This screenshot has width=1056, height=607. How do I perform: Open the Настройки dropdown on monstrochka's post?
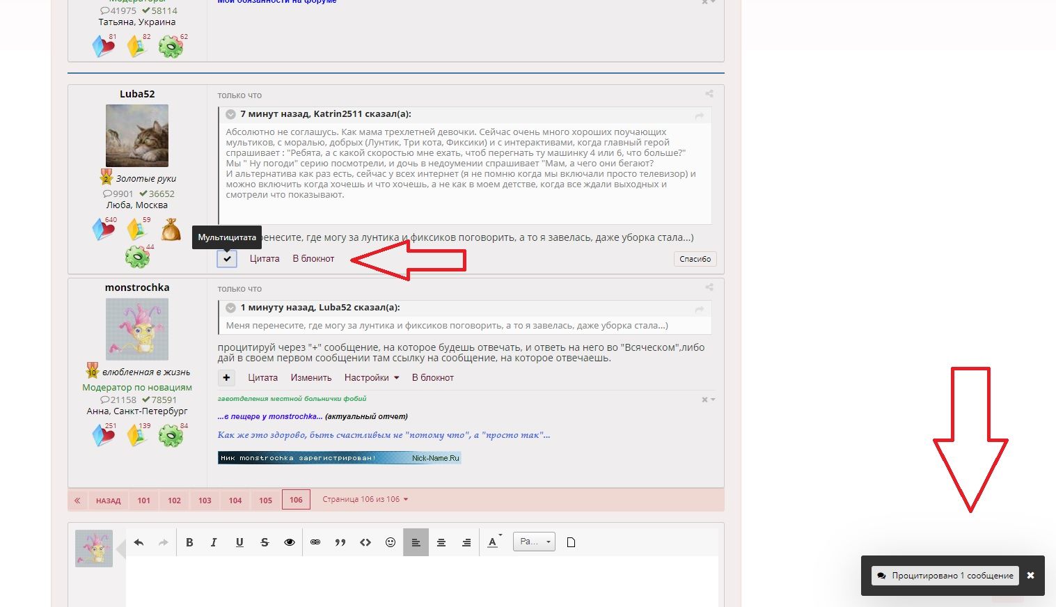point(372,378)
